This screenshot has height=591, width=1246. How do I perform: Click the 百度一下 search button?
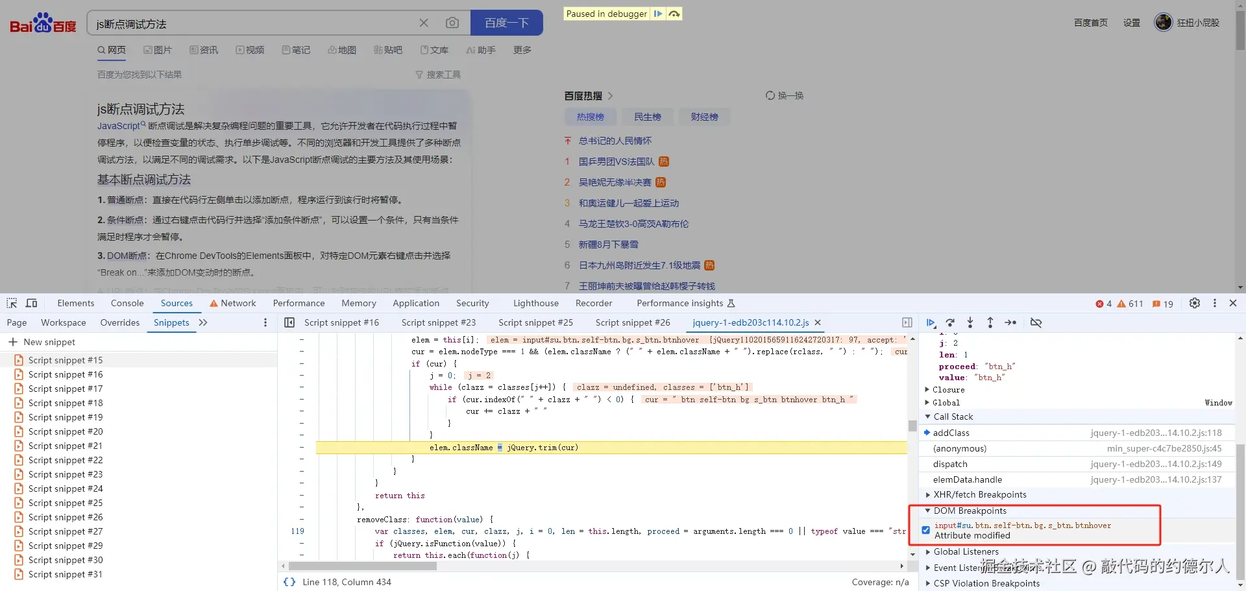point(506,22)
